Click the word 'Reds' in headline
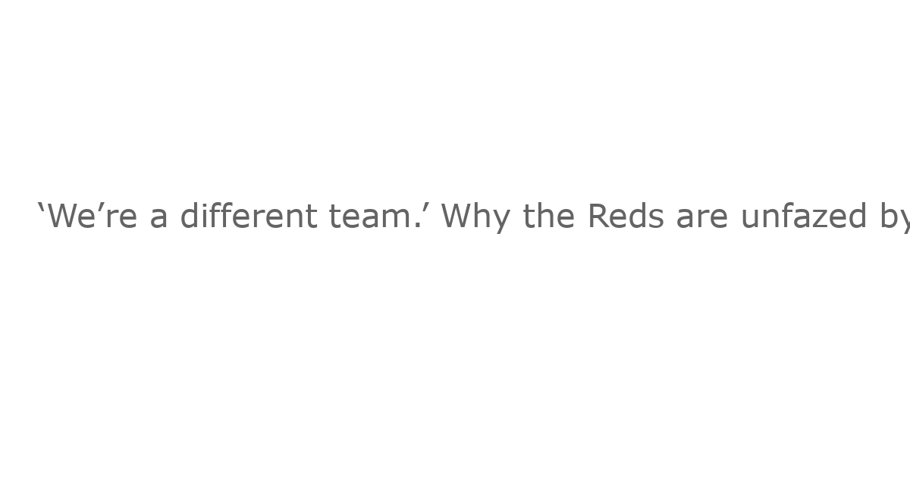 626,217
